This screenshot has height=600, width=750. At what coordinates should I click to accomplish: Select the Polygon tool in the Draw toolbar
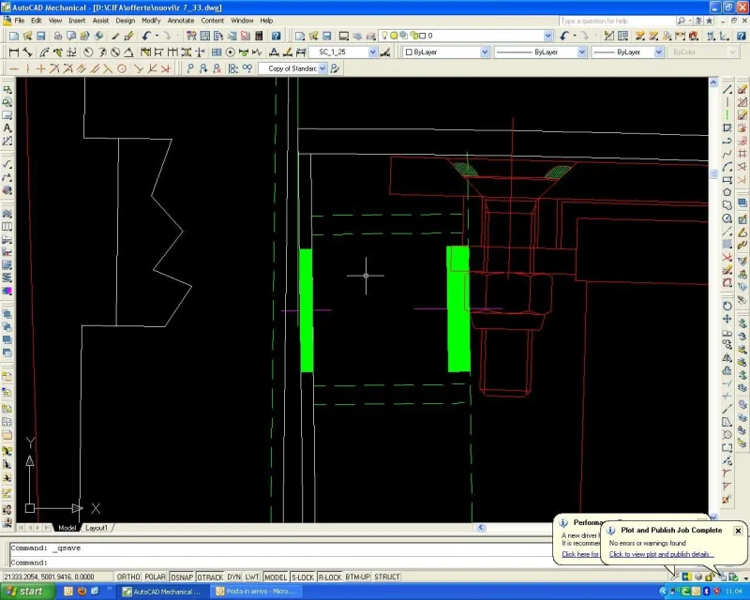[x=727, y=192]
